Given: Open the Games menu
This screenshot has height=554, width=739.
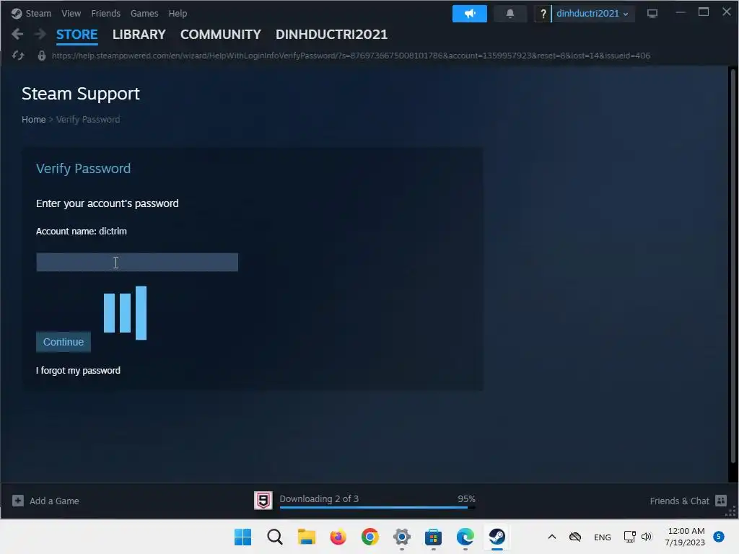Looking at the screenshot, I should click(x=144, y=14).
